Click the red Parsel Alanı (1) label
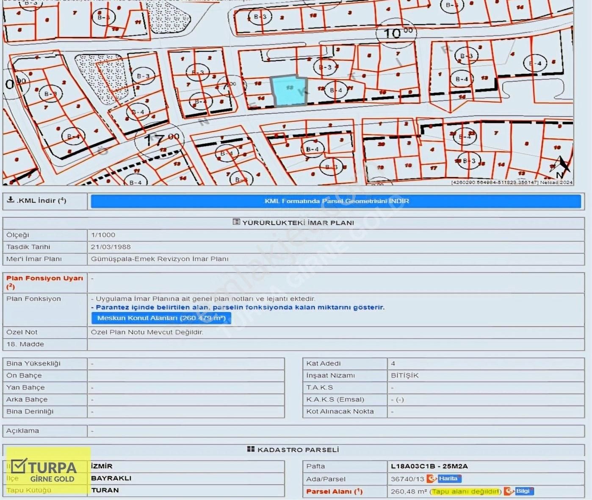This screenshot has width=592, height=500. 334,492
